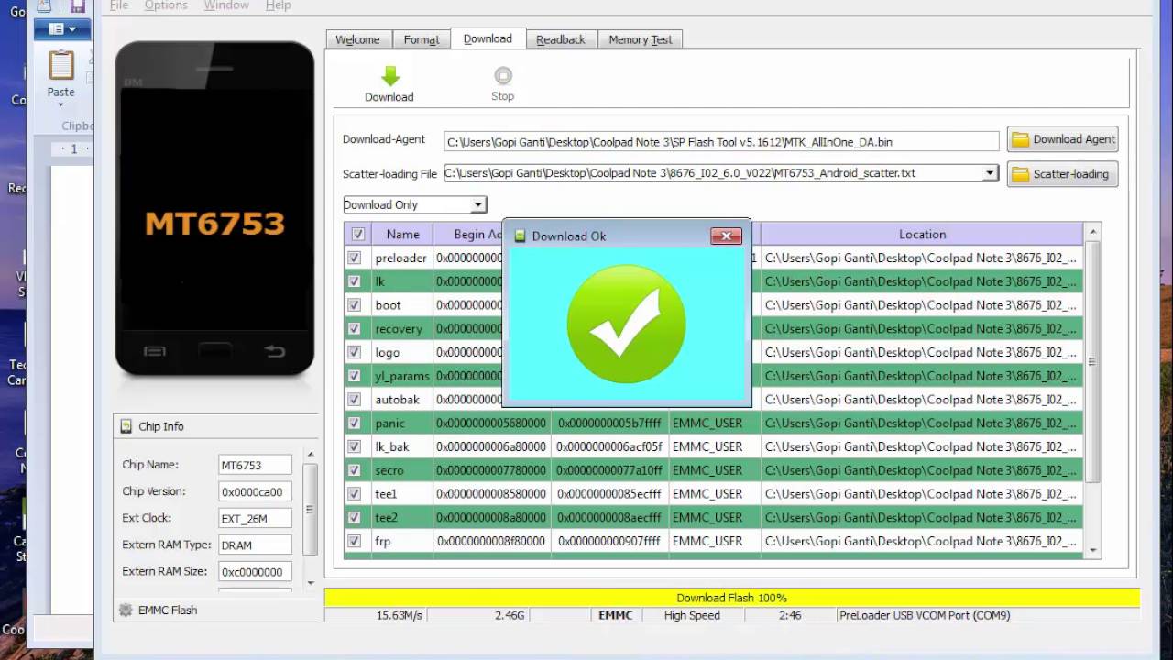Open the Memory Test tab
This screenshot has height=660, width=1173.
640,39
